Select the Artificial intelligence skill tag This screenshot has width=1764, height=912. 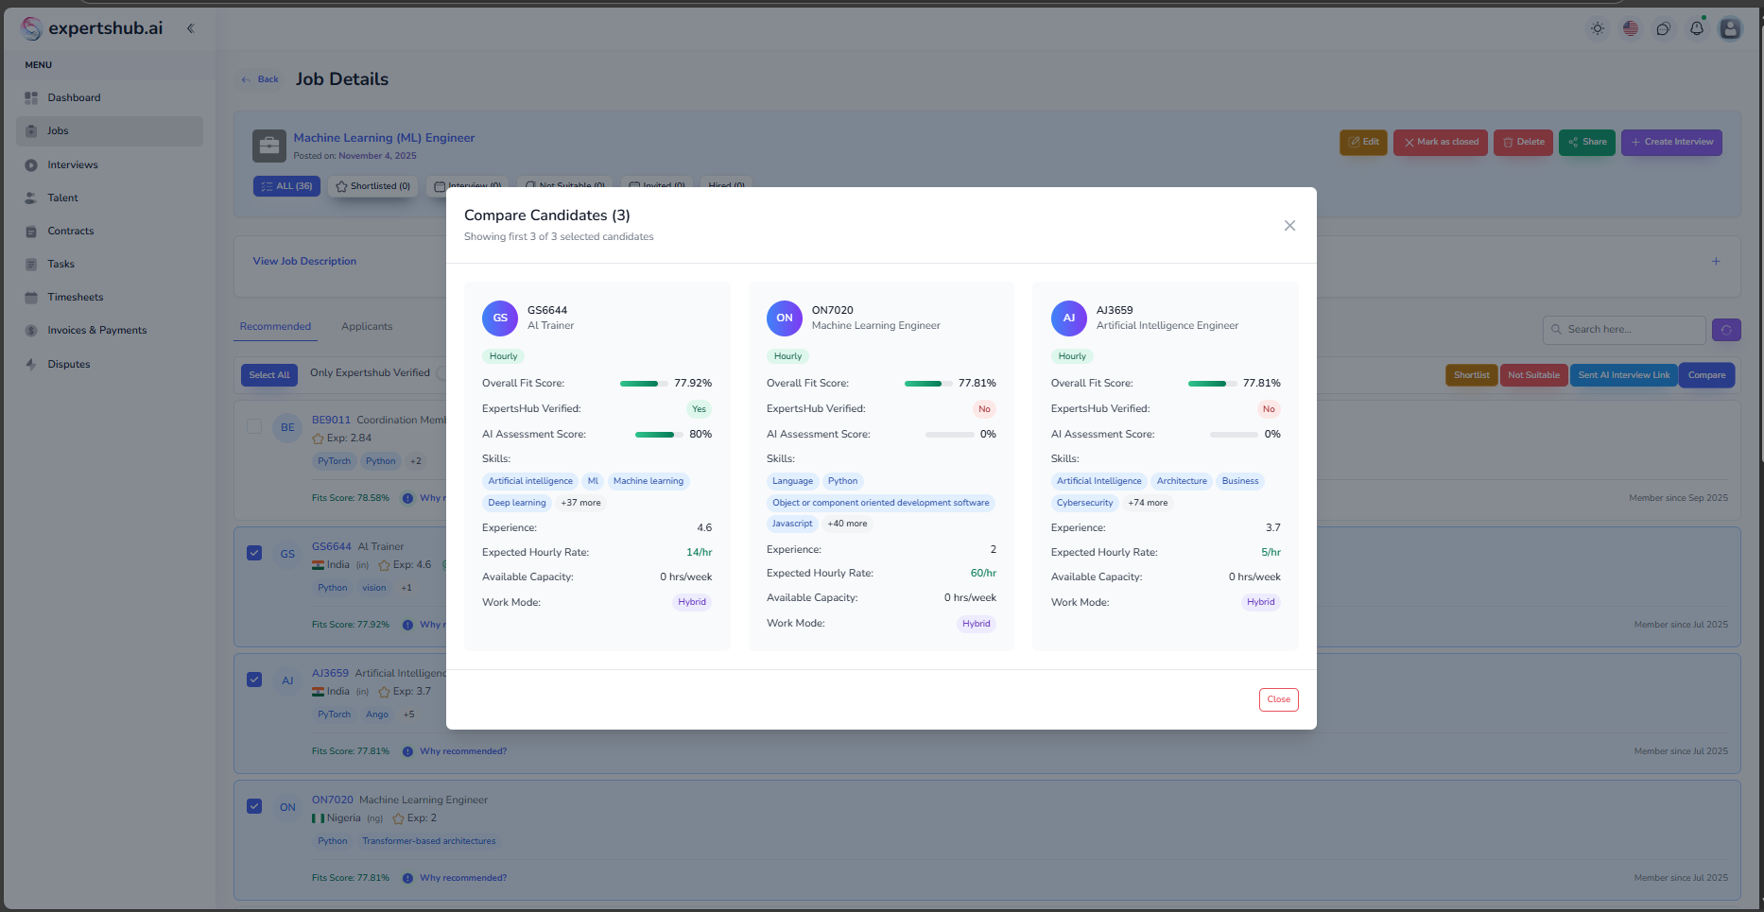pos(530,481)
